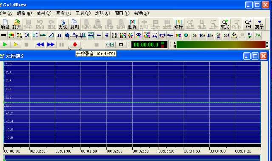Click the 打开 (open file) icon

tap(17, 24)
